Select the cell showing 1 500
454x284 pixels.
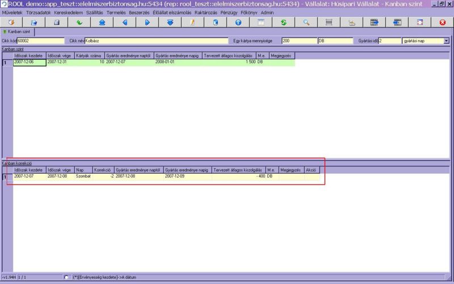229,62
